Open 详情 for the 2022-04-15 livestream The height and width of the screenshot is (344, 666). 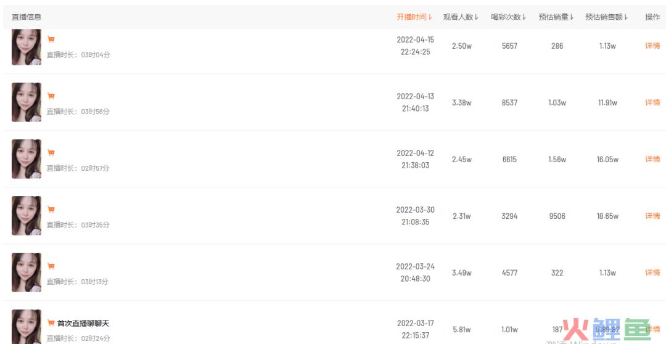(652, 46)
